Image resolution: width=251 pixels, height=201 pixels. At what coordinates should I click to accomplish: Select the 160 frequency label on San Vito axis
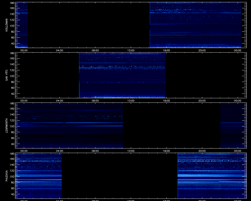[12, 58]
